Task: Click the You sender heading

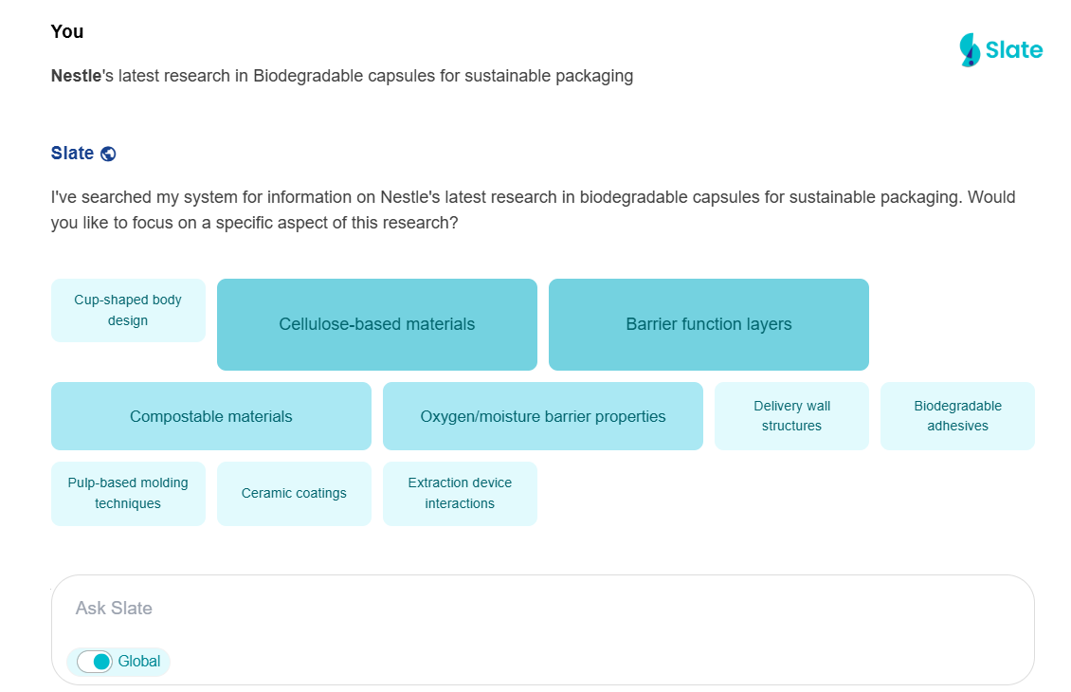Action: [67, 31]
